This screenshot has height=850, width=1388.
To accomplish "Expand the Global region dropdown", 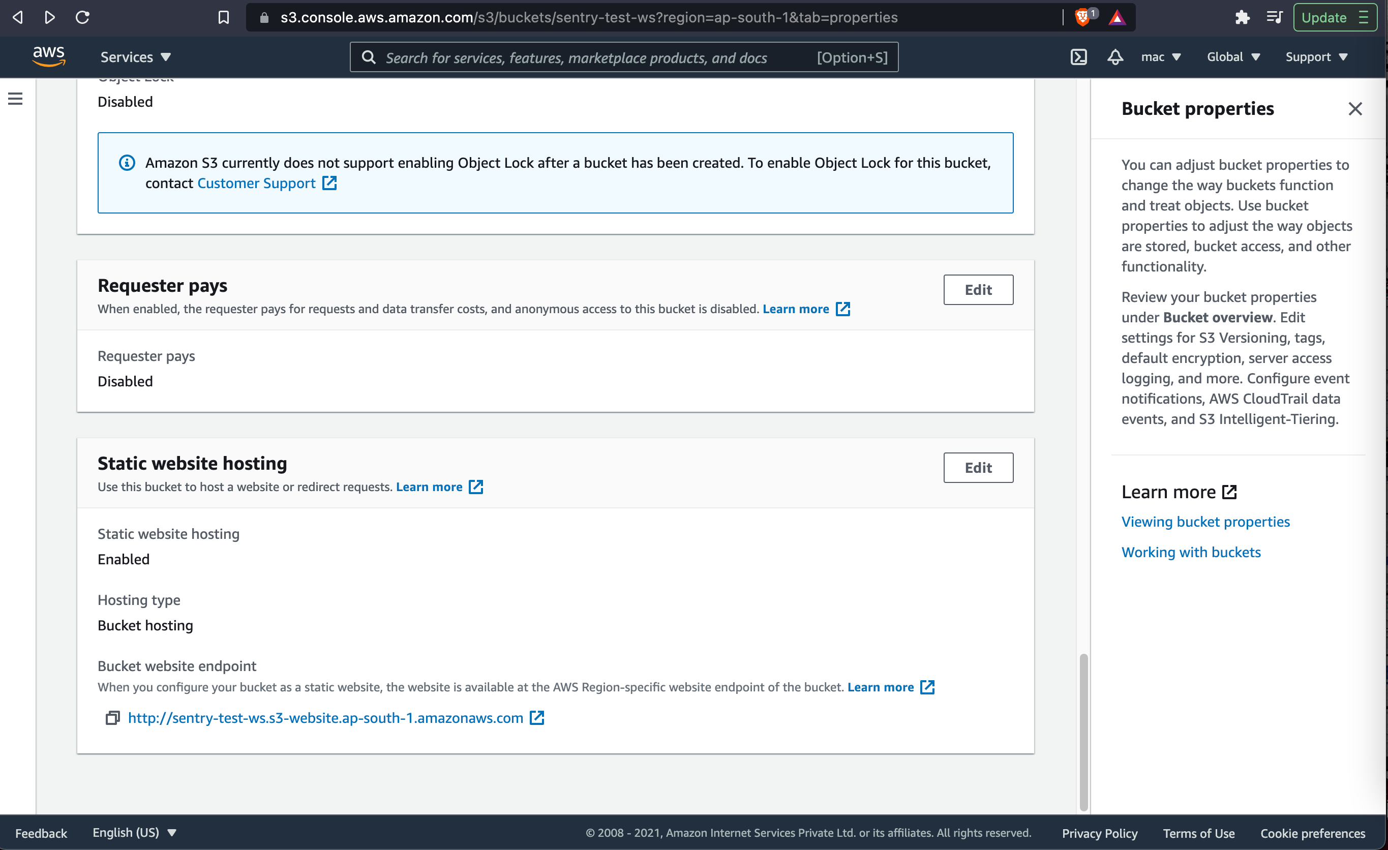I will 1233,57.
